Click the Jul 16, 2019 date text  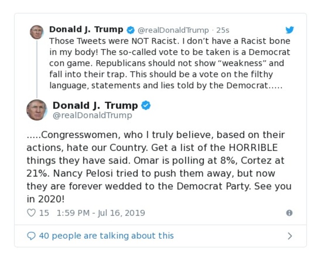point(120,213)
